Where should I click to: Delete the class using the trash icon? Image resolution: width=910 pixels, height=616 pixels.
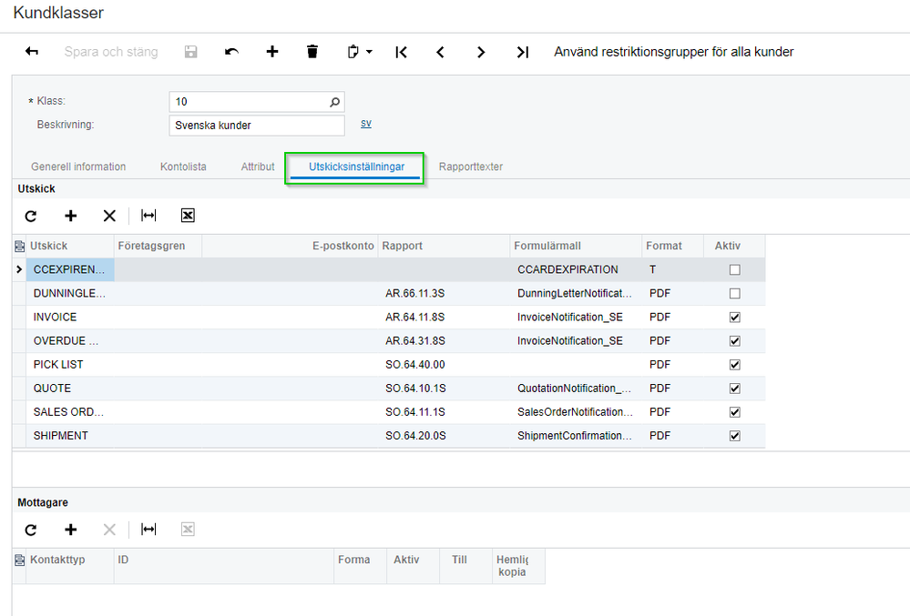pos(312,52)
